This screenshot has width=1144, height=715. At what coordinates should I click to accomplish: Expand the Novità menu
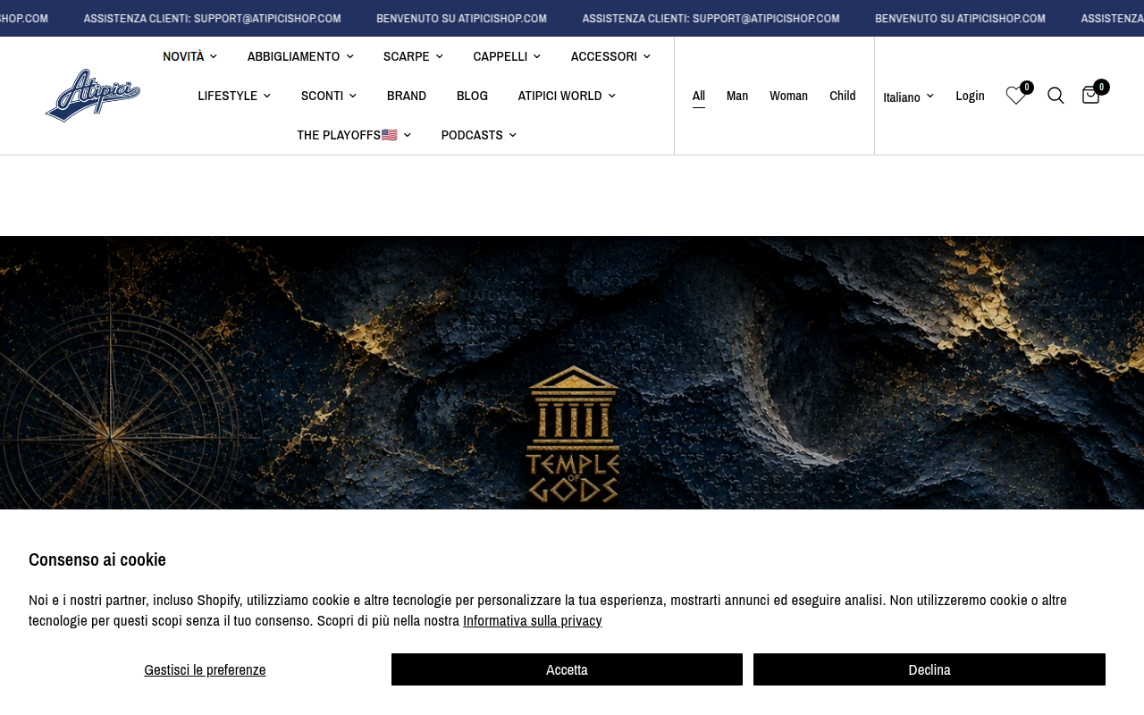189,56
